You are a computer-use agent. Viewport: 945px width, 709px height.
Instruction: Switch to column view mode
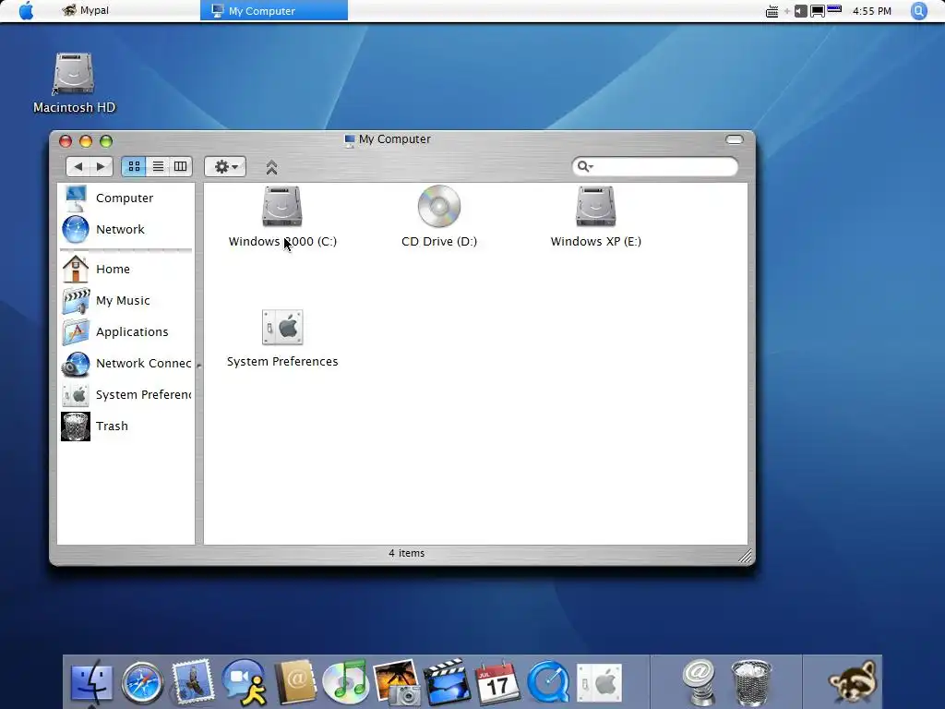point(180,166)
